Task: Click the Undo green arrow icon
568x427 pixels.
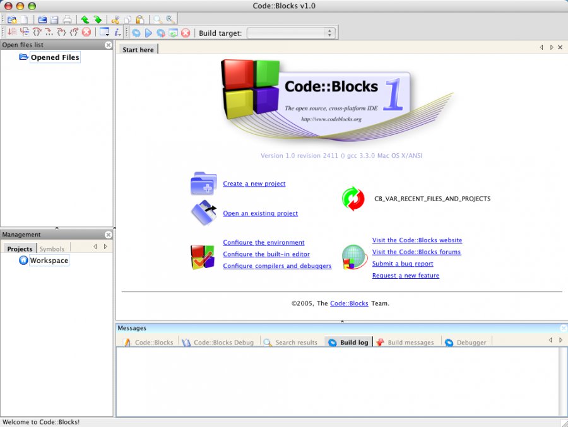Action: [85, 20]
